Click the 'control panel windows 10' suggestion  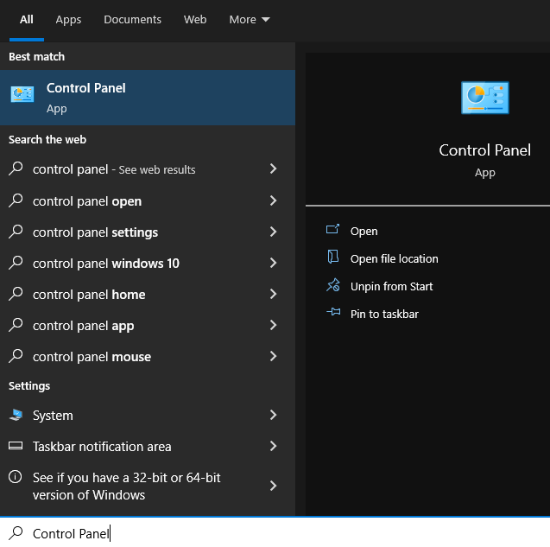[148, 263]
